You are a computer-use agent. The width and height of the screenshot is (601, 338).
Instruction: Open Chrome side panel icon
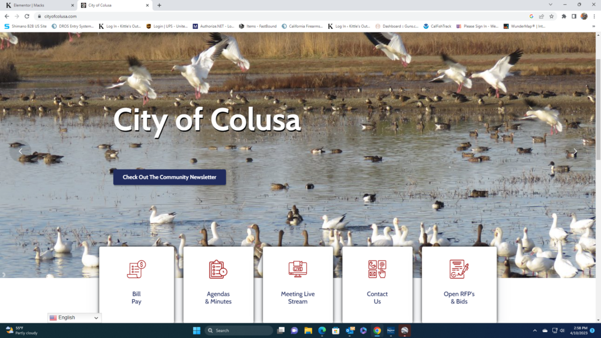(574, 16)
